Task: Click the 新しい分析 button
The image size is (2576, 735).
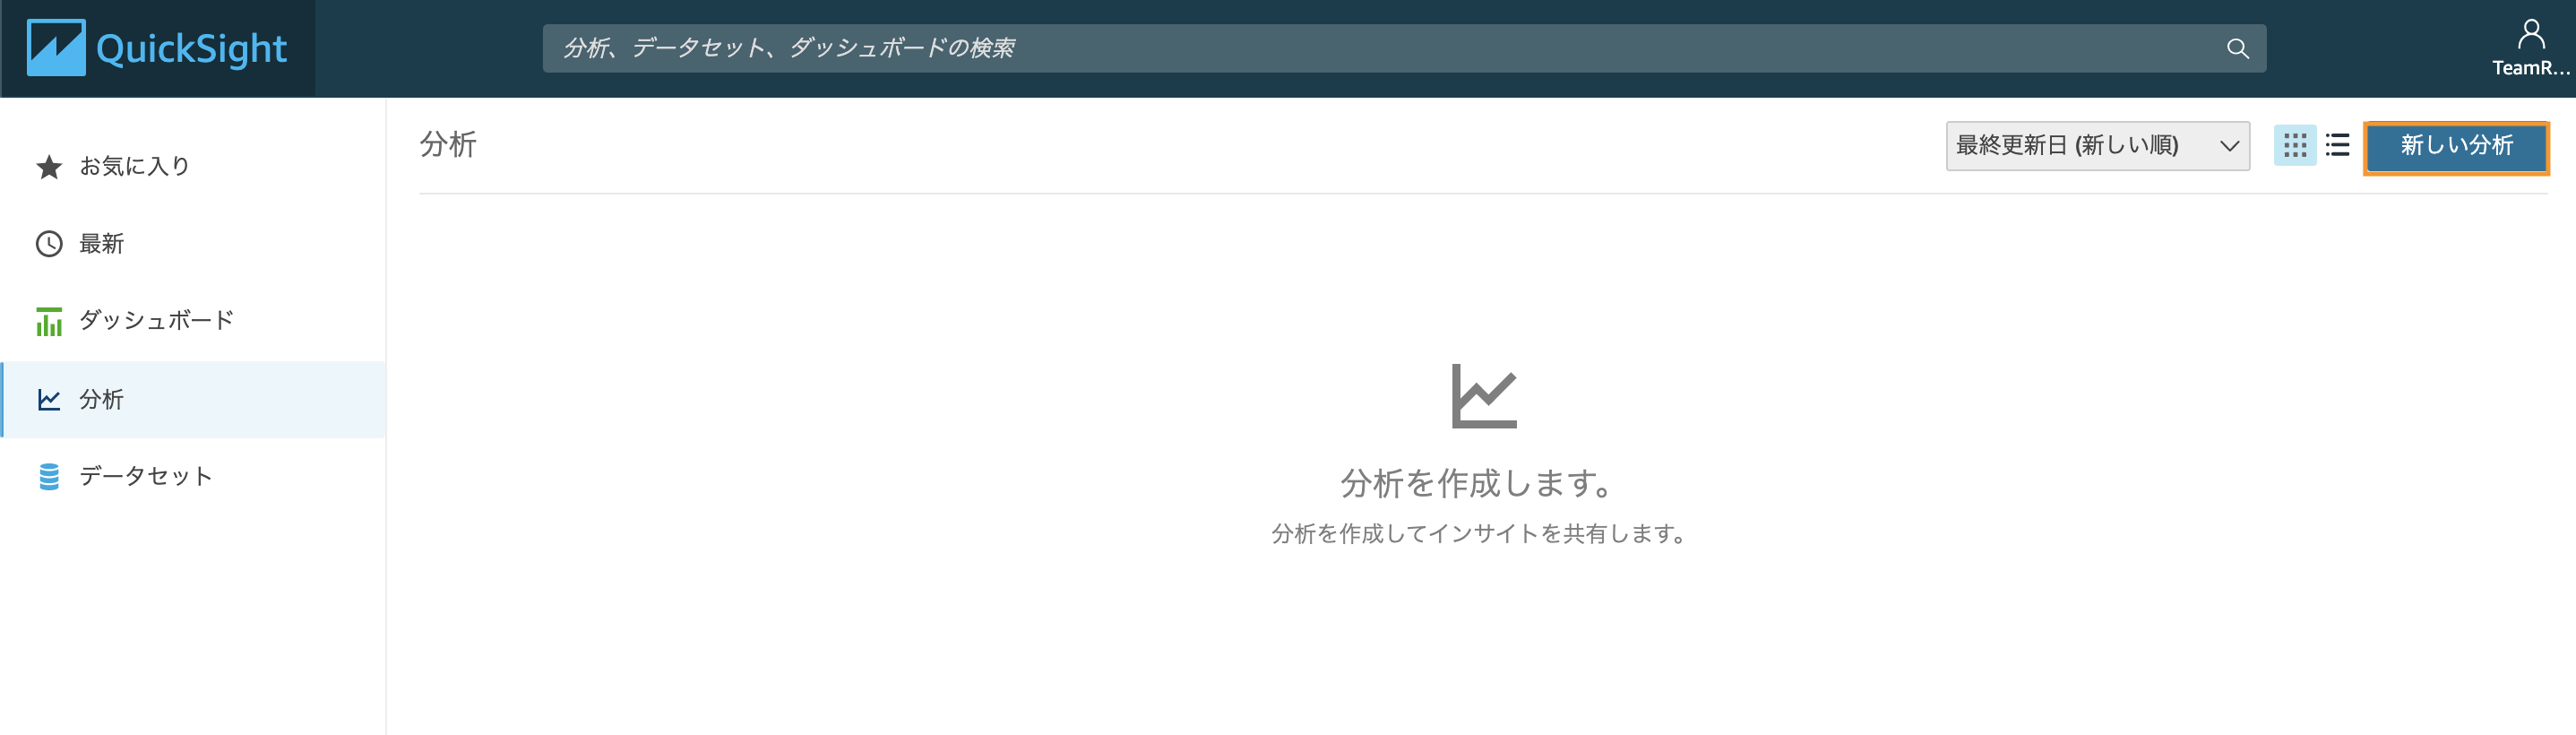Action: tap(2455, 146)
